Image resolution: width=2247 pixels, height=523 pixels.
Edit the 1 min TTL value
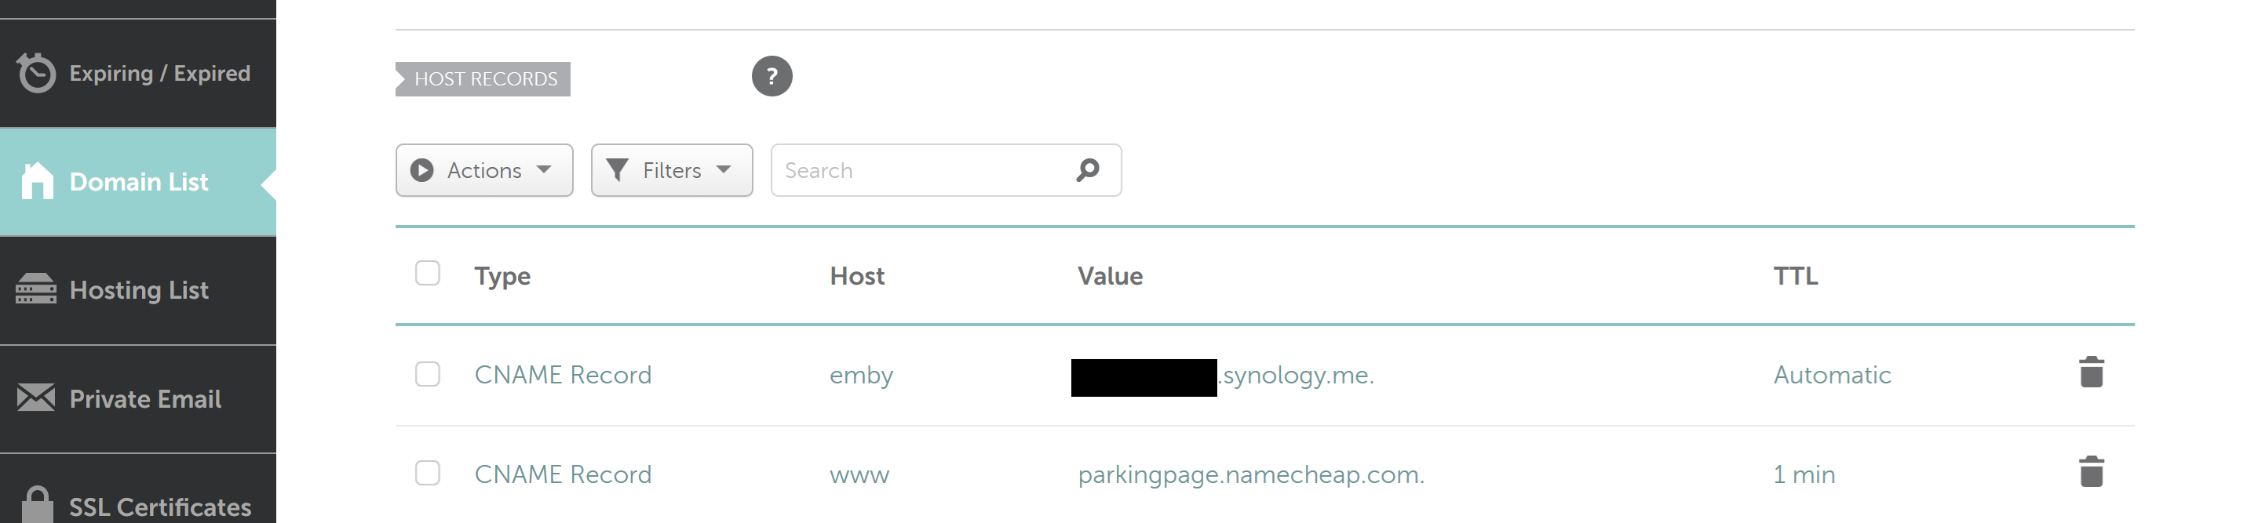1804,474
